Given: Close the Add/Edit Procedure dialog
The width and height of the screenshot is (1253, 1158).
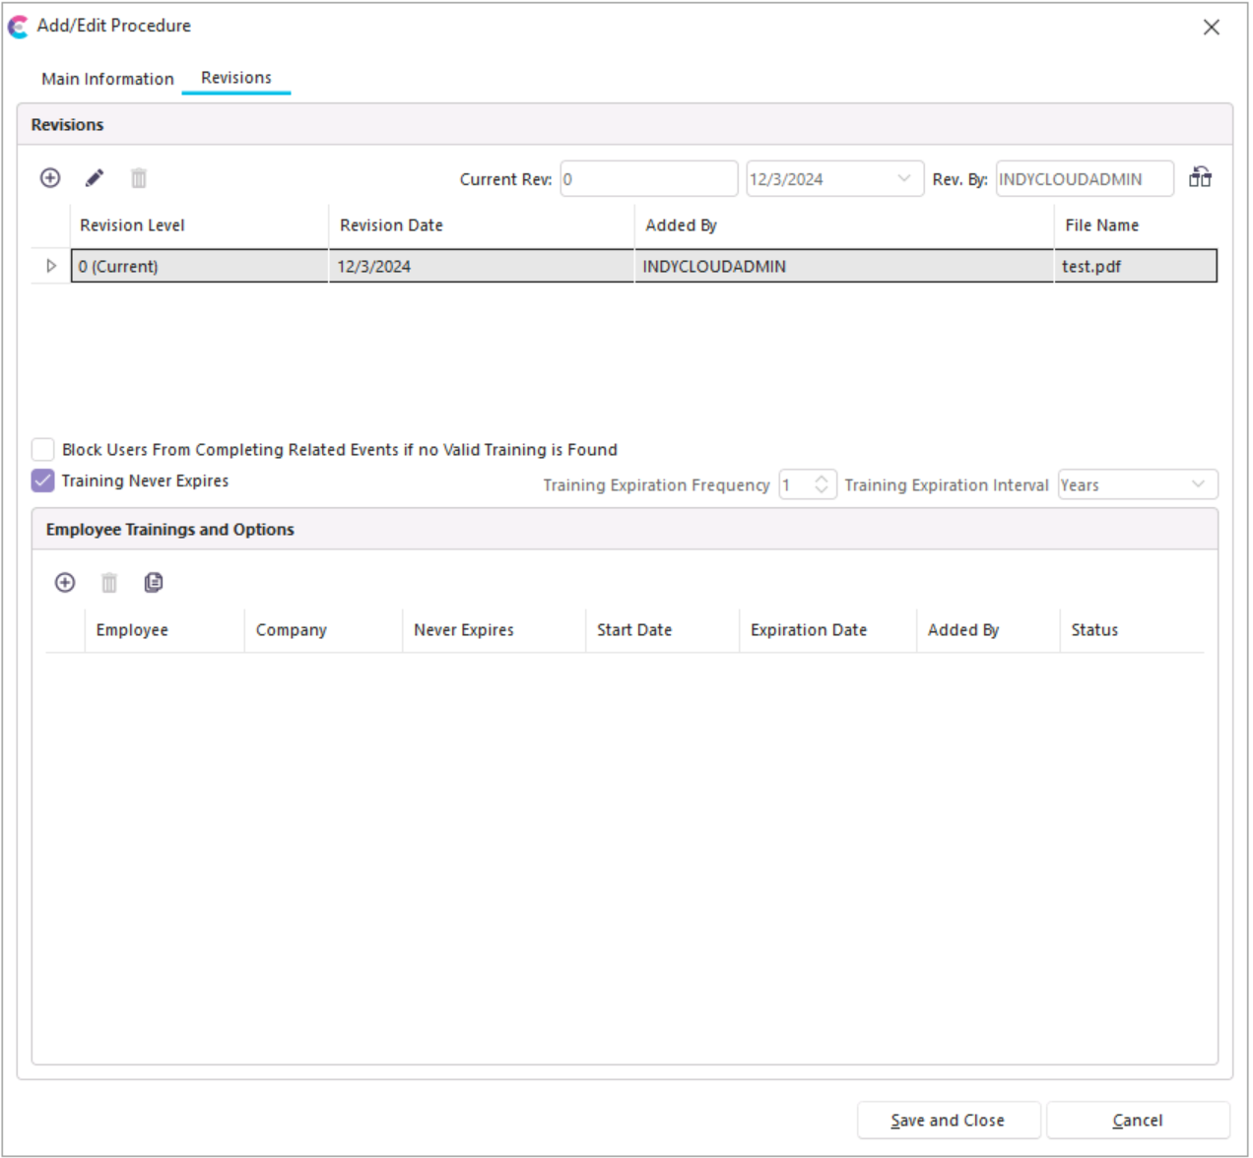Looking at the screenshot, I should [1211, 28].
